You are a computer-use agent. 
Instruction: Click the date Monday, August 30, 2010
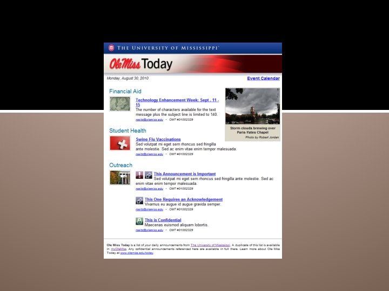coord(128,78)
